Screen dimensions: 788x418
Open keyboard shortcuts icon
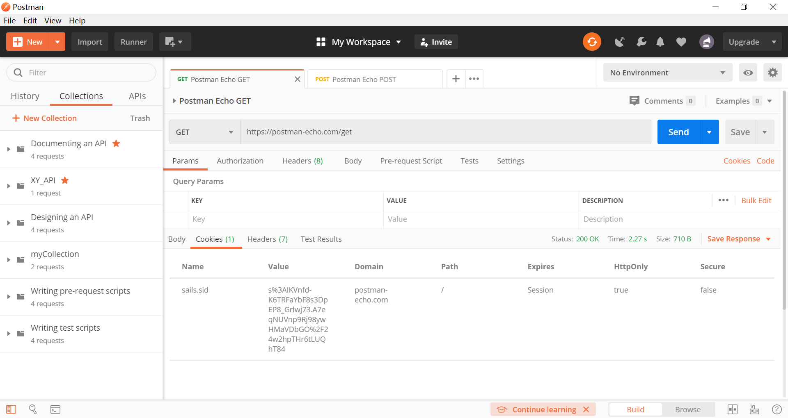coord(754,409)
